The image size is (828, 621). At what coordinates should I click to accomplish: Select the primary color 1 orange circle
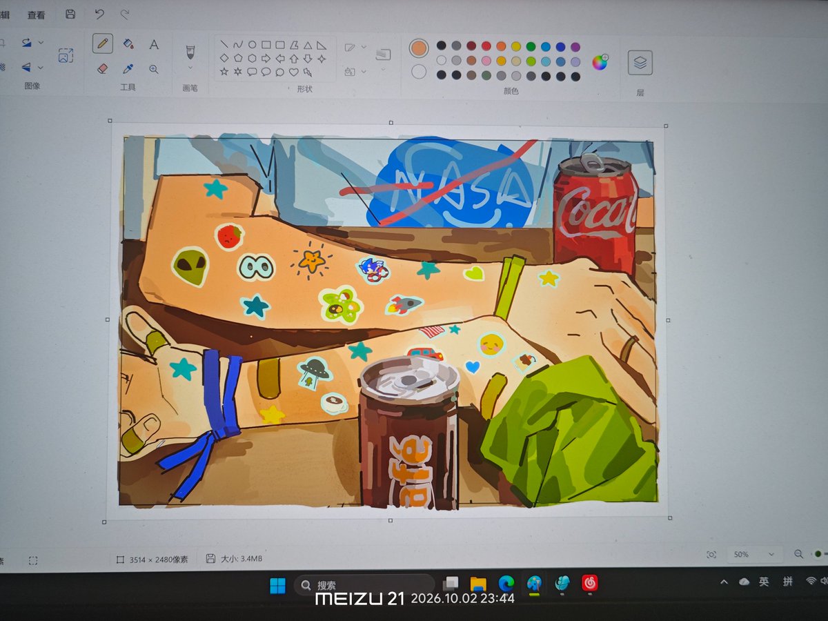click(419, 48)
